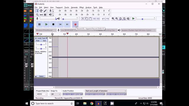Open the Speakers (Realtek) playback device dropdown
This screenshot has width=189, height=106.
coord(139,30)
